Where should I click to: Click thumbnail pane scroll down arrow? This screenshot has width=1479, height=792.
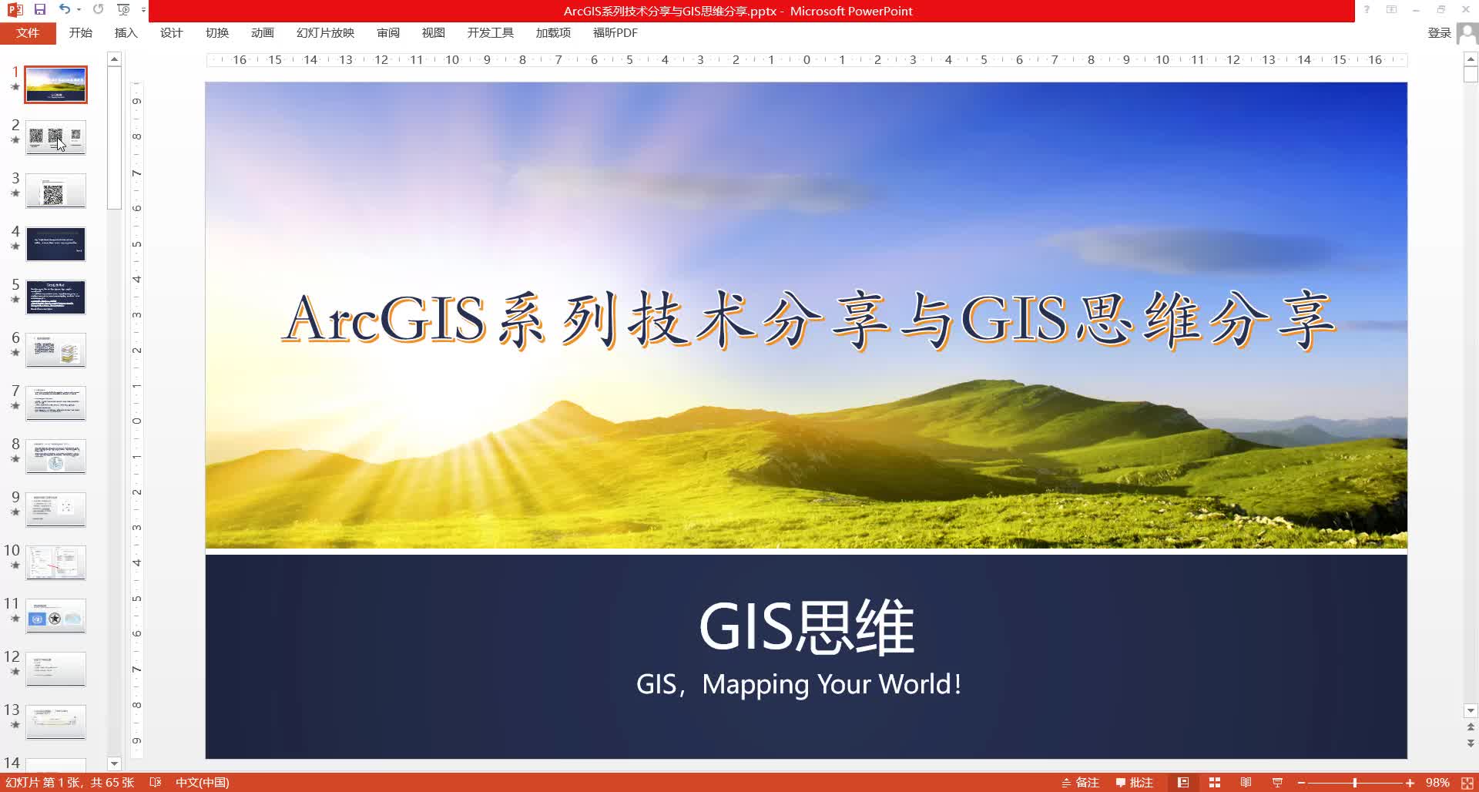(114, 764)
